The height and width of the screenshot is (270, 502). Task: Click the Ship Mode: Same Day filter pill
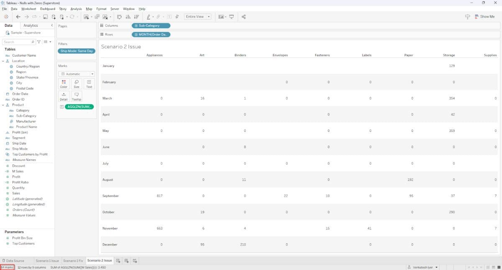(77, 51)
